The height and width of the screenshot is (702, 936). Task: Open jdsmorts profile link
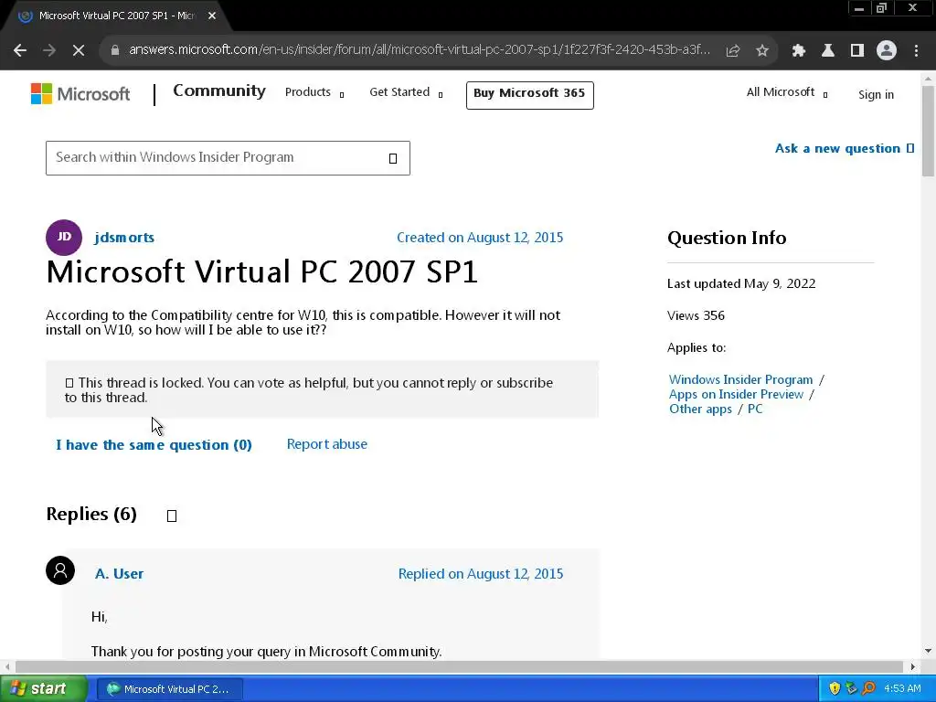click(124, 238)
